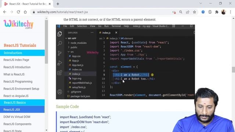Open ReactJS Introduction link
235x132 pixels.
17,67
